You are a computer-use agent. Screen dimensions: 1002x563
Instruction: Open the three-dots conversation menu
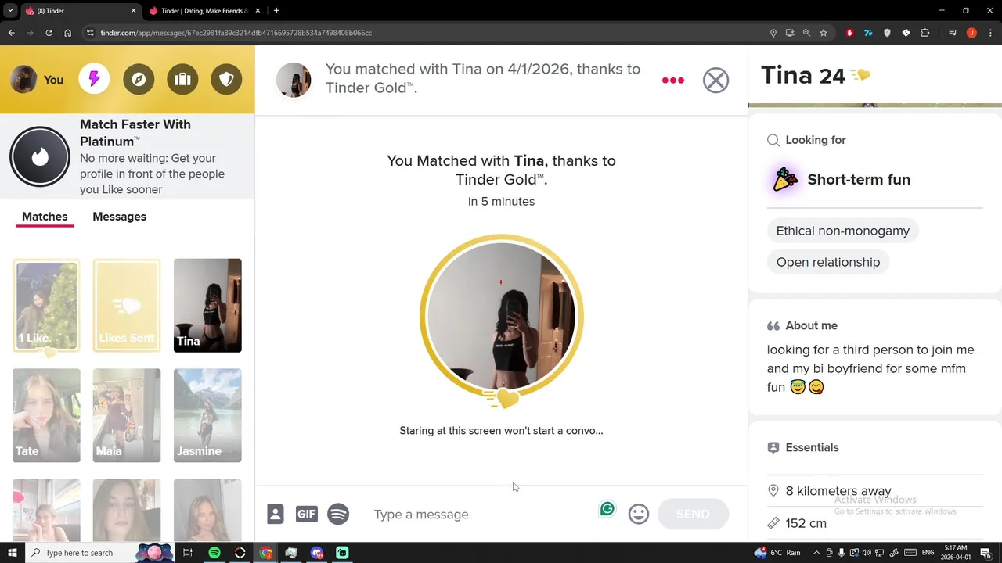click(x=673, y=81)
